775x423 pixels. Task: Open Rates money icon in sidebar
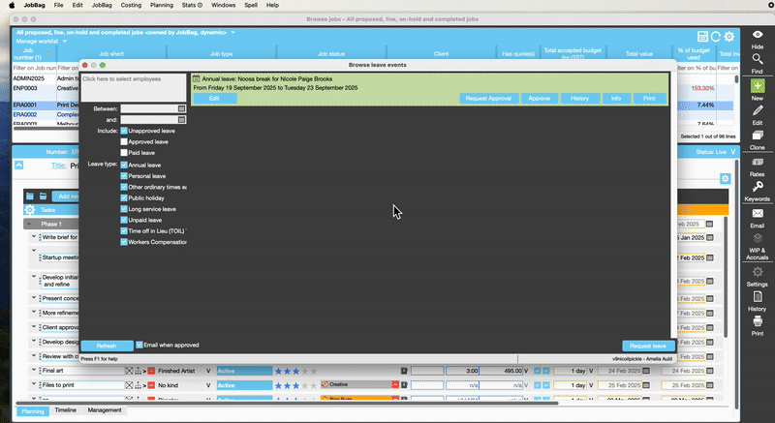pos(758,162)
